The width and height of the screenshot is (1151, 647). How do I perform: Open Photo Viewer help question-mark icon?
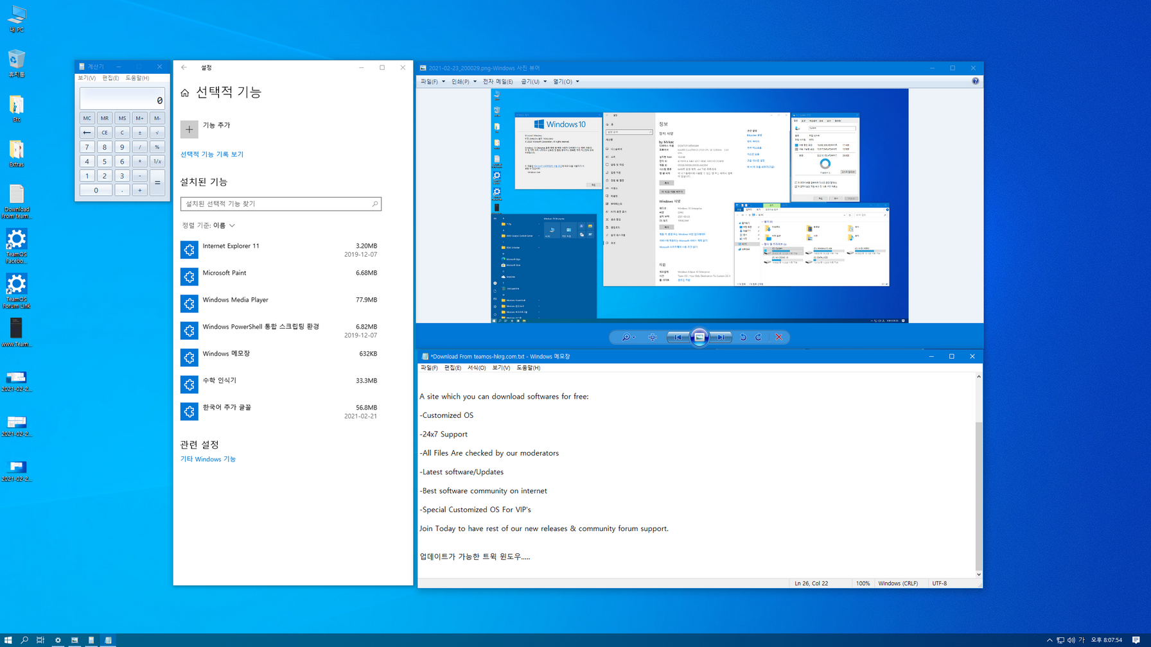pyautogui.click(x=975, y=82)
